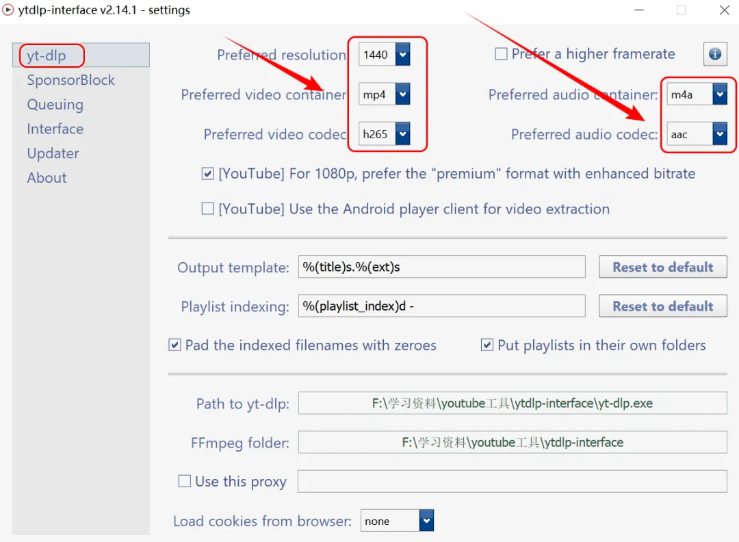This screenshot has height=542, width=739.
Task: Minimize the settings window
Action: tap(639, 10)
